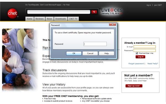Click the Not yet a member? heading
Screen dimensions: 166x104
click(x=139, y=75)
